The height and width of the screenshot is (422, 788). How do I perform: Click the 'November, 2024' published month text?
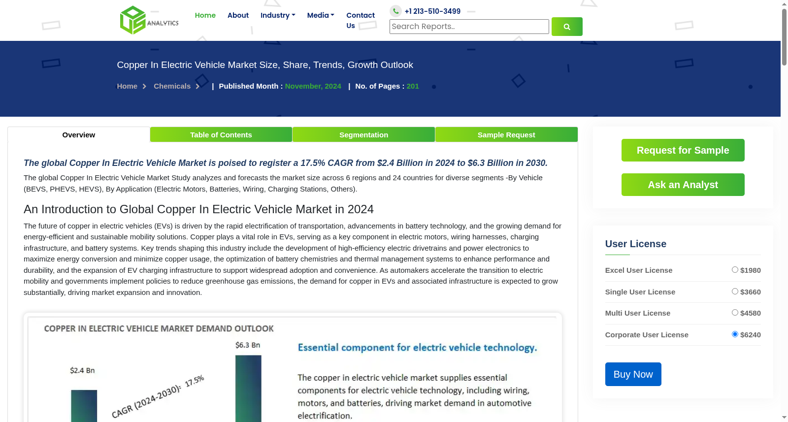(x=313, y=86)
